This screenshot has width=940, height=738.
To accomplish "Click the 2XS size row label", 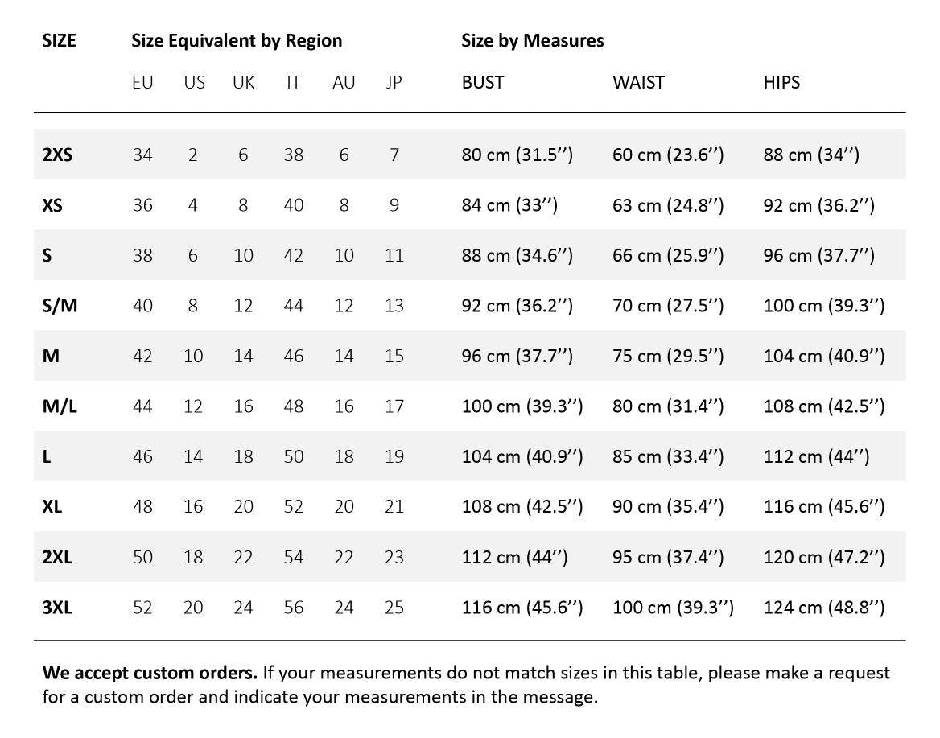I will [57, 155].
